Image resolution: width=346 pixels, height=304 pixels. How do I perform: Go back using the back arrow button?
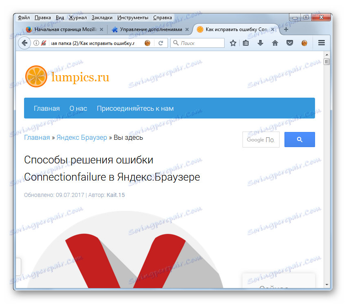point(25,43)
